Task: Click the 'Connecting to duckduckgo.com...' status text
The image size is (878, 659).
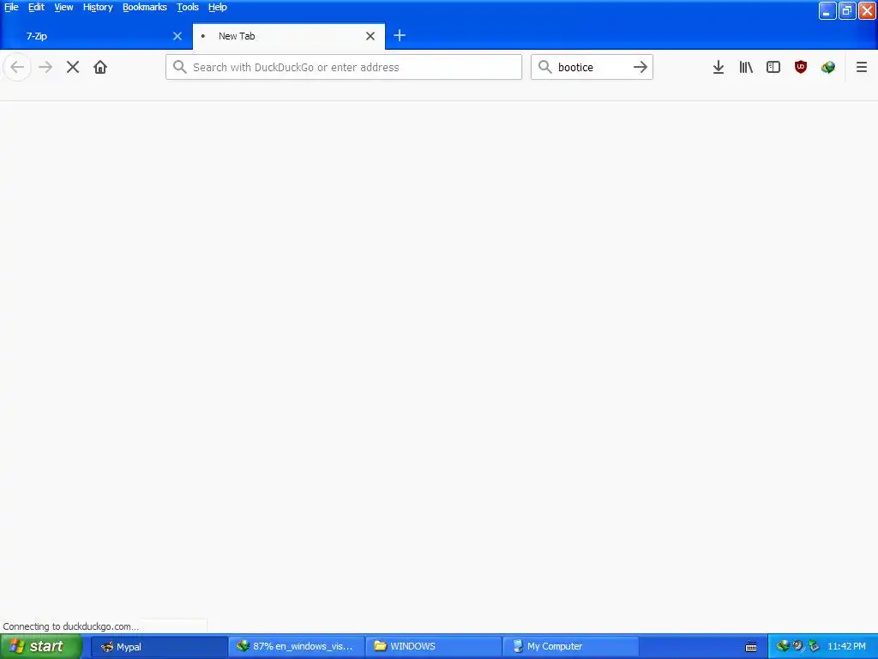Action: (70, 626)
